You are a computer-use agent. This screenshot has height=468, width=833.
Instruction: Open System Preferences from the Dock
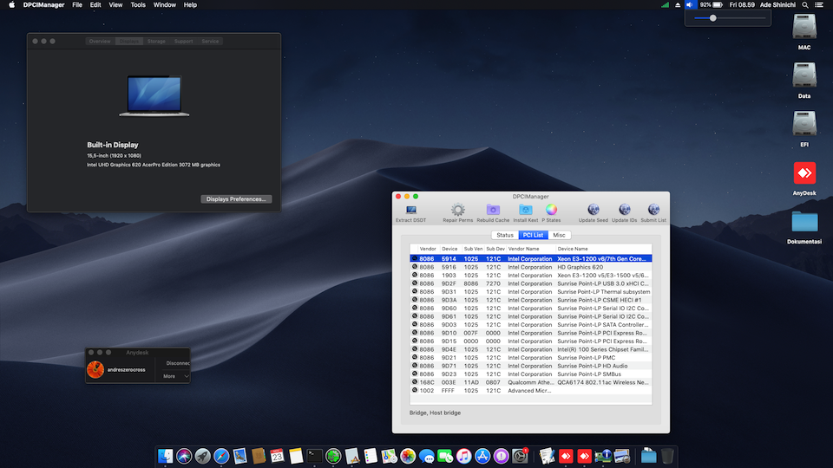point(520,456)
